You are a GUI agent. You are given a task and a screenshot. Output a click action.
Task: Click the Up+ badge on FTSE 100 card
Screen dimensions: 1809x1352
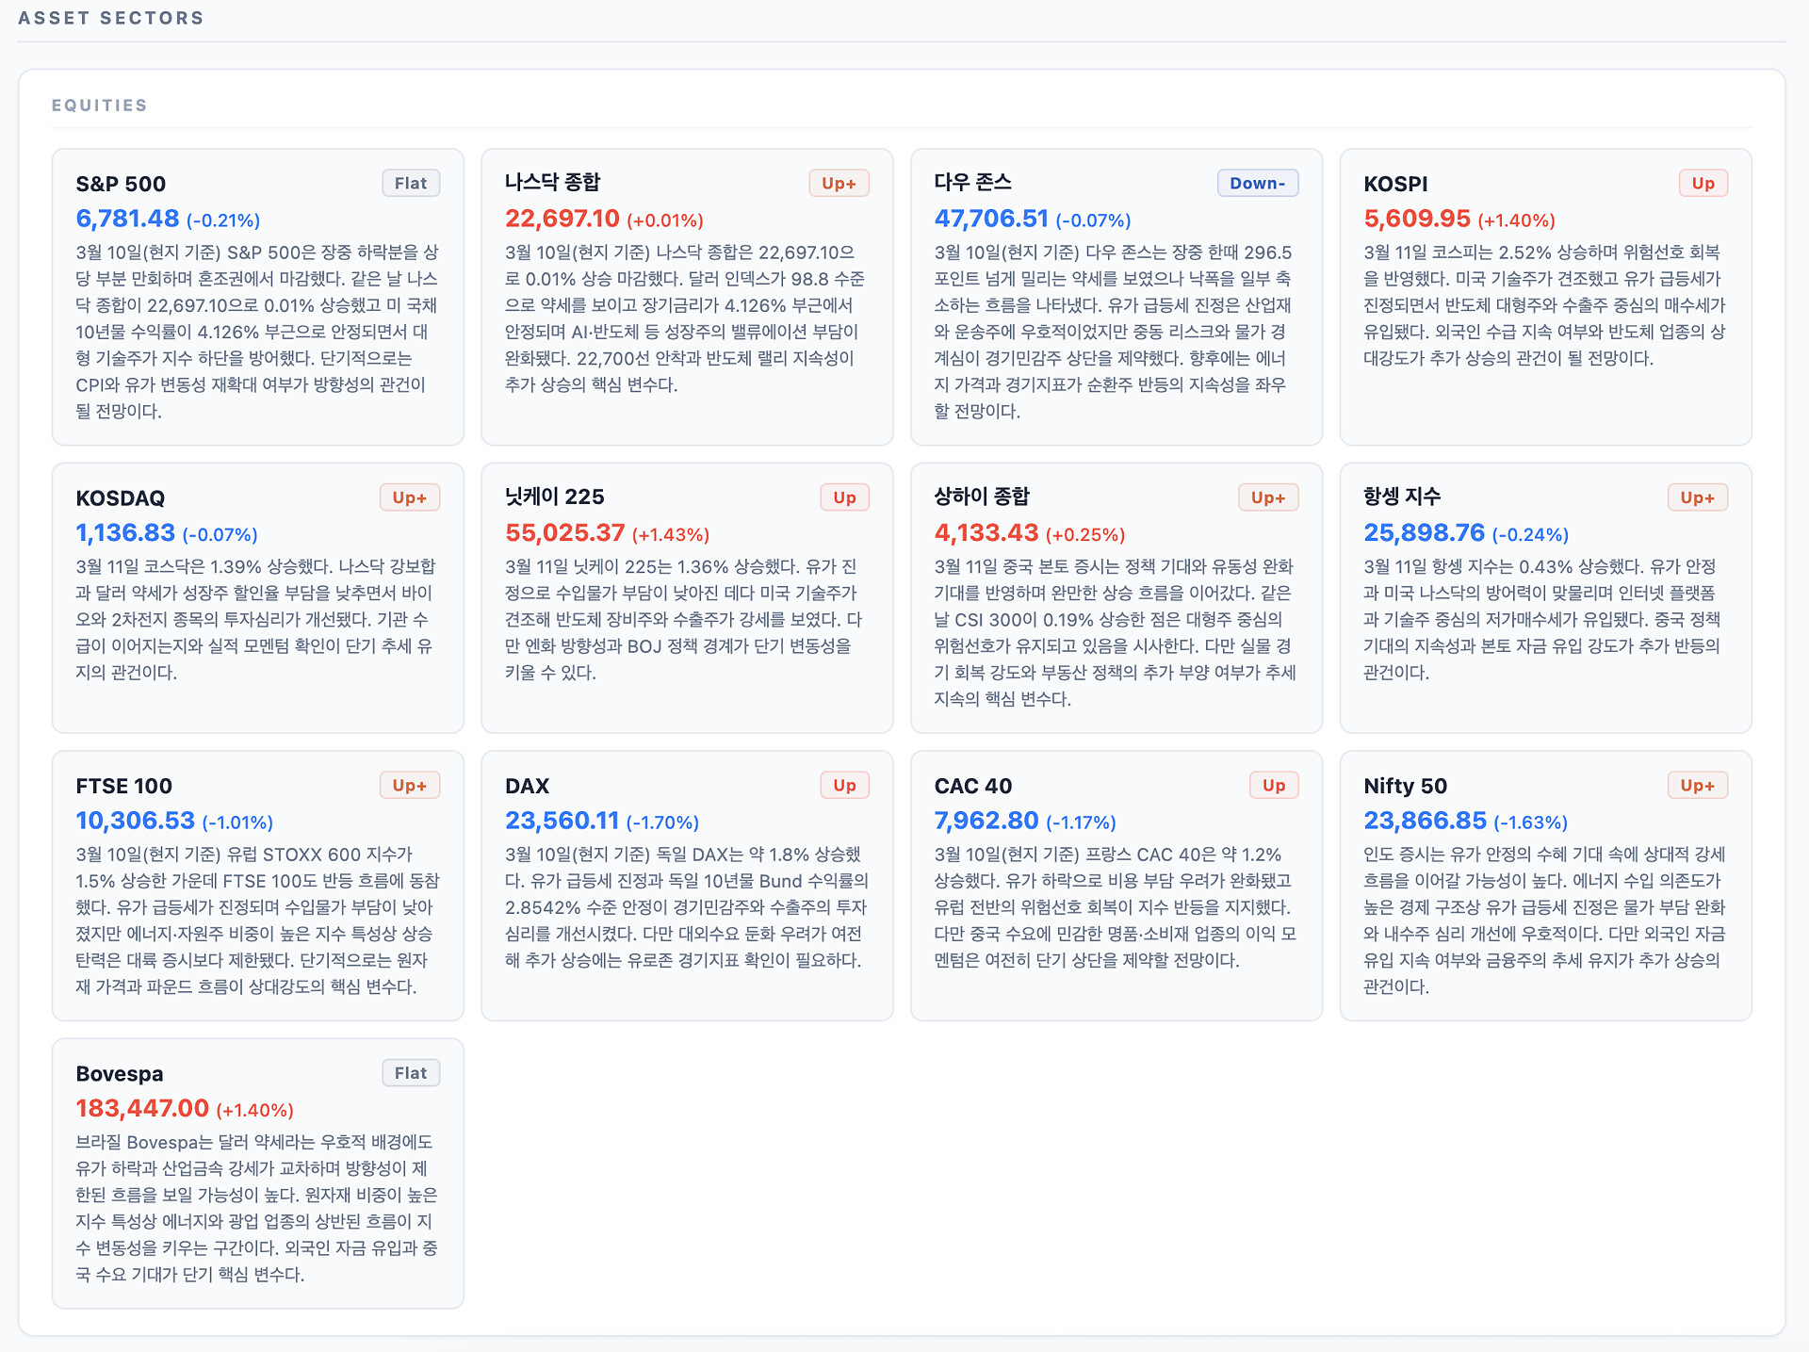[x=409, y=785]
